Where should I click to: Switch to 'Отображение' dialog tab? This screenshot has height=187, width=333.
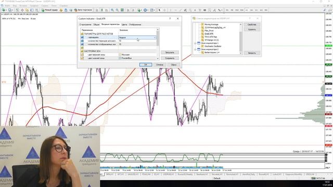click(135, 24)
